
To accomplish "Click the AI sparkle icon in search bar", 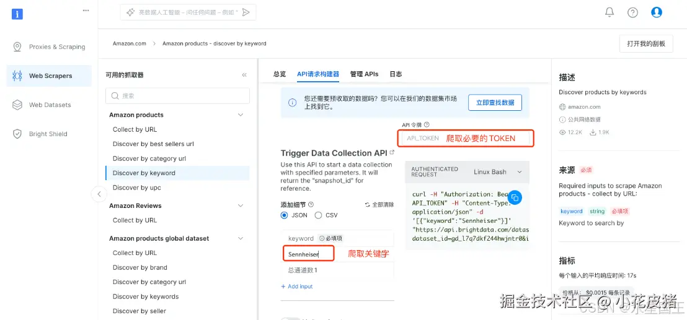I will pyautogui.click(x=130, y=12).
